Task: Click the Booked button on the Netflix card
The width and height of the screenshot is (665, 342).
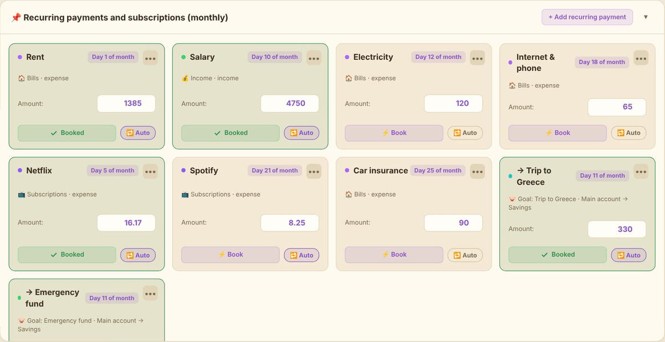Action: click(67, 255)
